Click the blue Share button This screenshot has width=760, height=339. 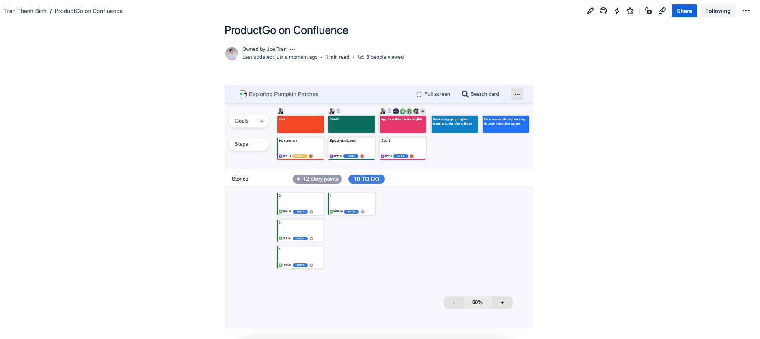(x=684, y=11)
